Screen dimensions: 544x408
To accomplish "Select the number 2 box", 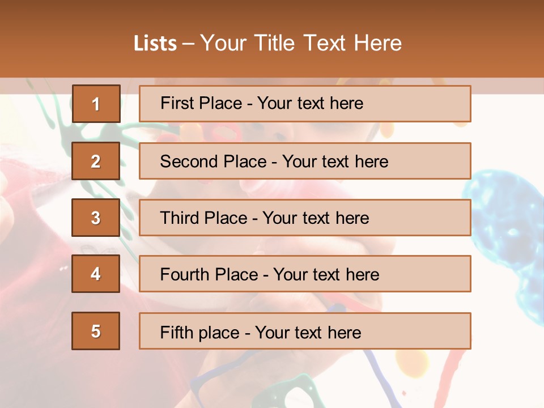I will (96, 161).
